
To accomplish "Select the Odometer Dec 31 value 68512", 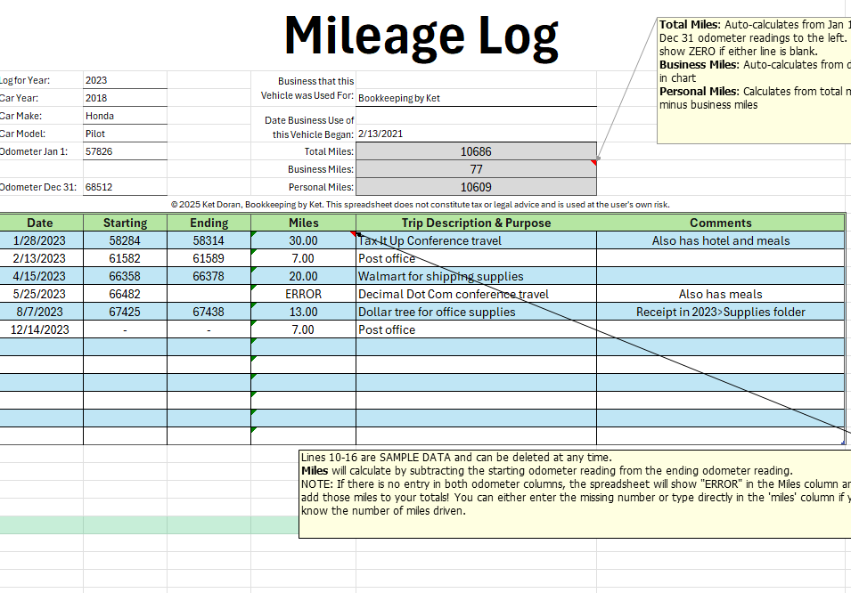I will point(125,187).
